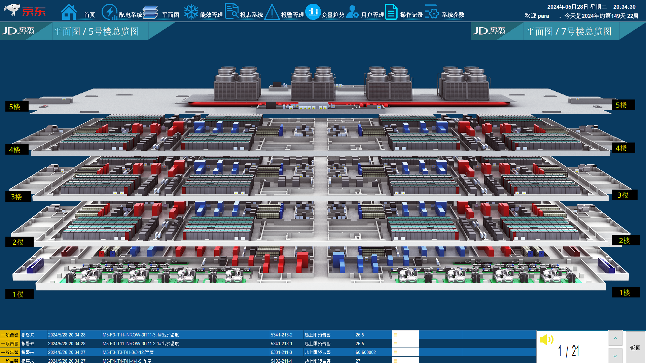
Task: Select the floor plan layers icon
Action: coord(150,12)
